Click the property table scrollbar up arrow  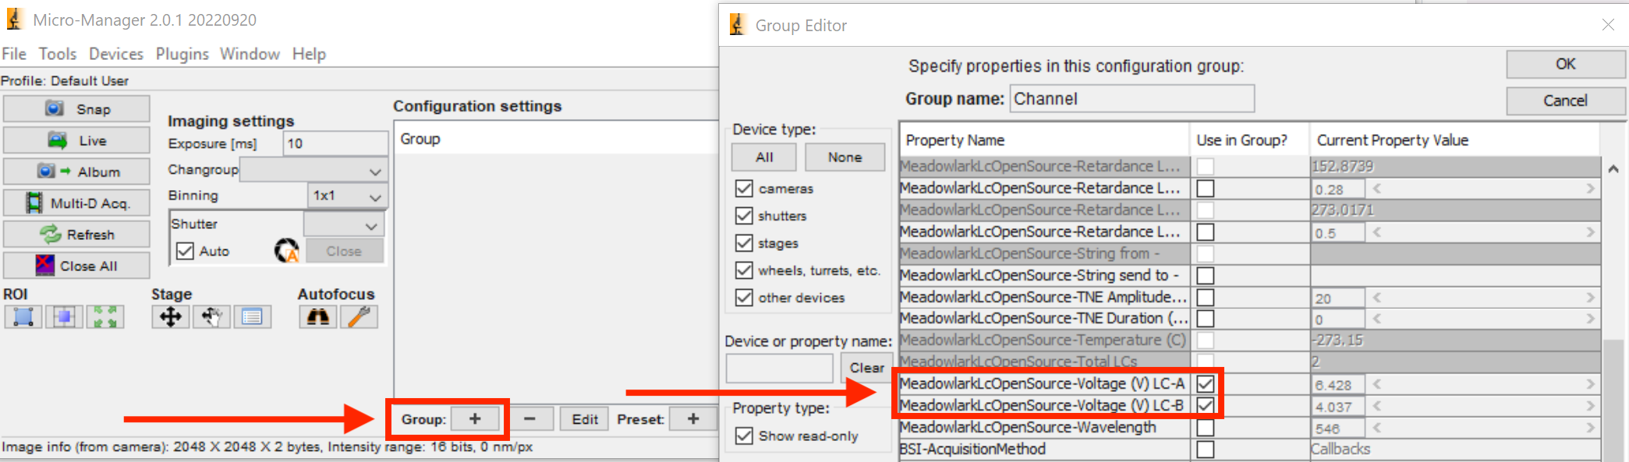pos(1613,168)
